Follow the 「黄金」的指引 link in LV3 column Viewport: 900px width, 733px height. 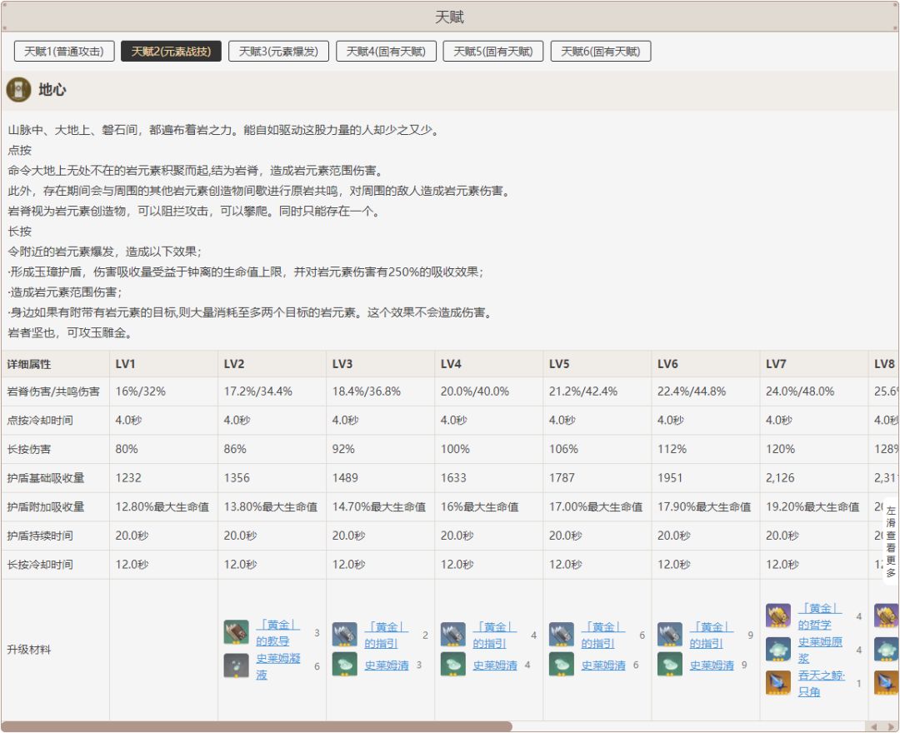pos(387,635)
